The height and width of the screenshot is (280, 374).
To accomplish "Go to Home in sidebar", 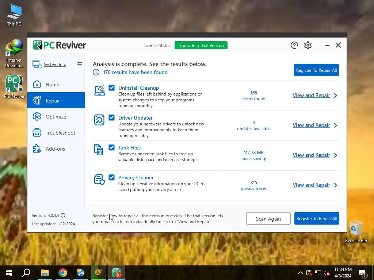I will click(56, 85).
